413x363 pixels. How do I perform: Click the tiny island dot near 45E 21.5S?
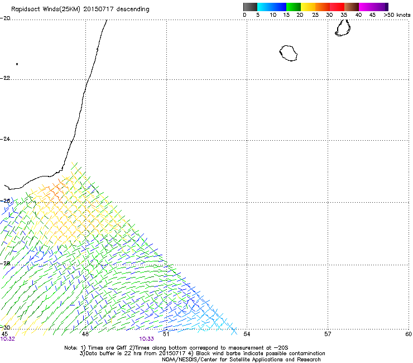[x=17, y=64]
